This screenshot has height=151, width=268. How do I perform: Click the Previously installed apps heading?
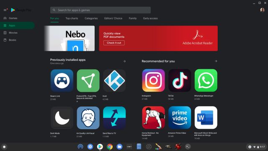[68, 60]
